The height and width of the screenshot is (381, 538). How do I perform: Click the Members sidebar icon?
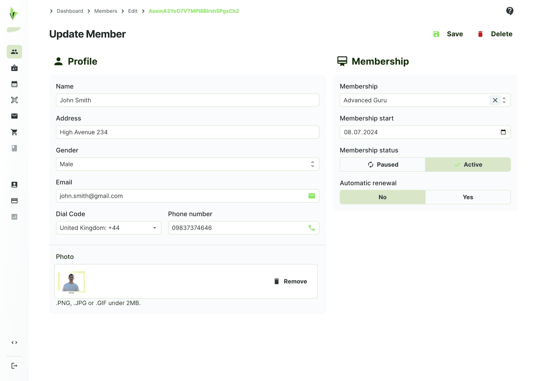pyautogui.click(x=15, y=52)
